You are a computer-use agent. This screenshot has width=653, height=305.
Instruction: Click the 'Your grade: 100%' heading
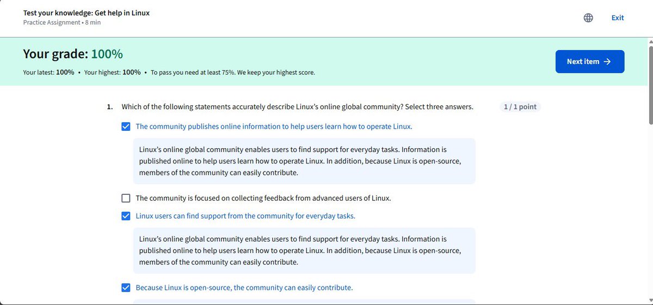73,54
